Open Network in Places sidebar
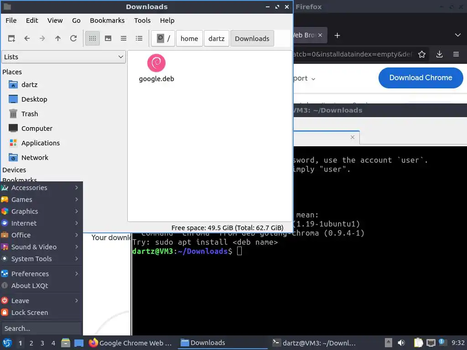 (x=35, y=157)
